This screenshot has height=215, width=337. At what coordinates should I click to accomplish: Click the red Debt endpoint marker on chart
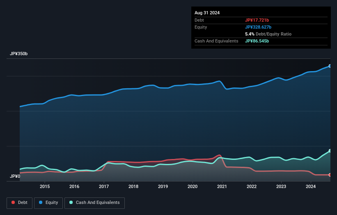pyautogui.click(x=330, y=175)
